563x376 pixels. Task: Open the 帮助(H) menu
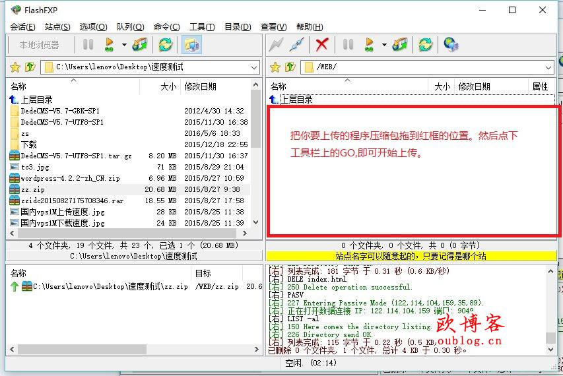(310, 27)
